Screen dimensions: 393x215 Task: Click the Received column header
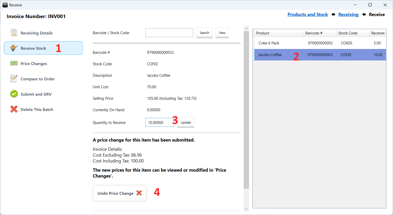point(378,33)
